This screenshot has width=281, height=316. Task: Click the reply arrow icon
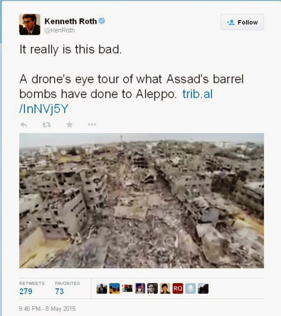pyautogui.click(x=24, y=124)
